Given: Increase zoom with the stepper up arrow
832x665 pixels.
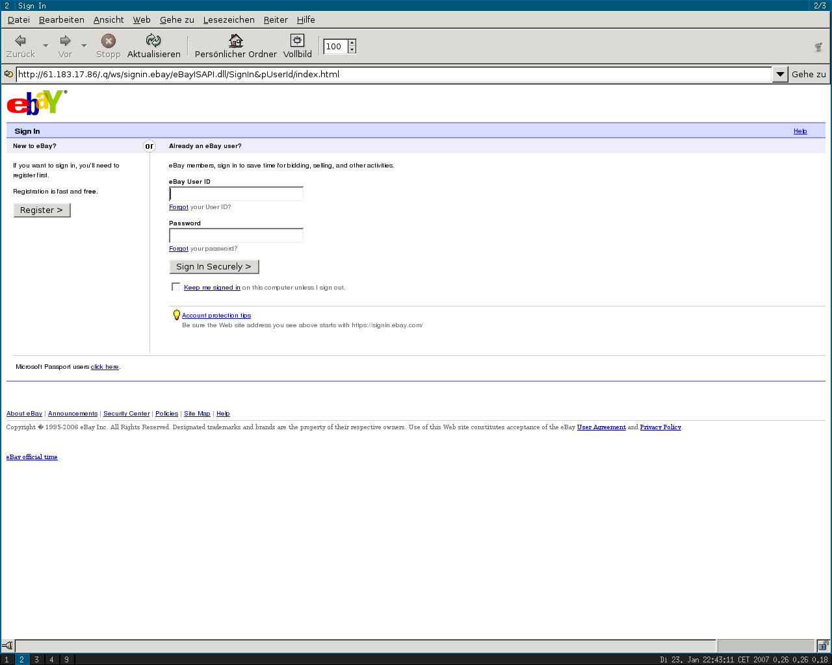Looking at the screenshot, I should pos(352,42).
